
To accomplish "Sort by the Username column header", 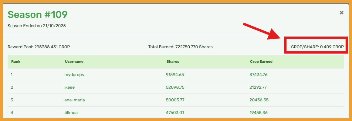I will [74, 62].
